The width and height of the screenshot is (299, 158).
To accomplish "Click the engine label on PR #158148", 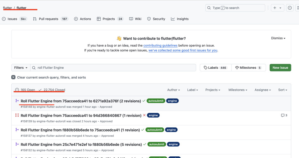I will pyautogui.click(x=172, y=101).
